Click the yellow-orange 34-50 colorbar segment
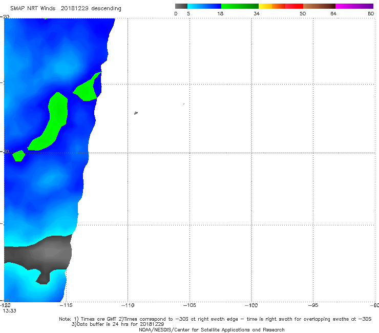 click(x=281, y=6)
